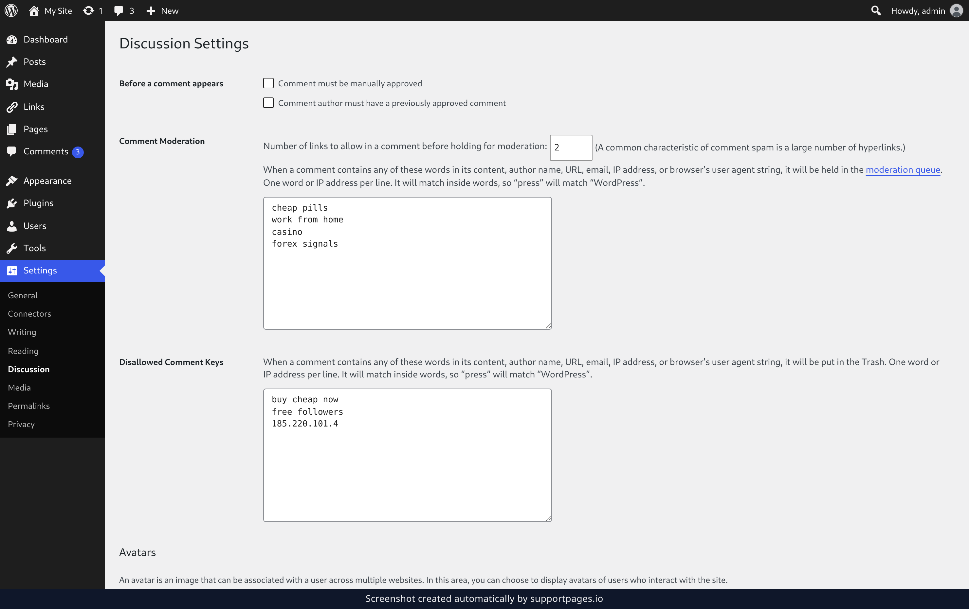969x609 pixels.
Task: Focus the number of links field
Action: [571, 148]
